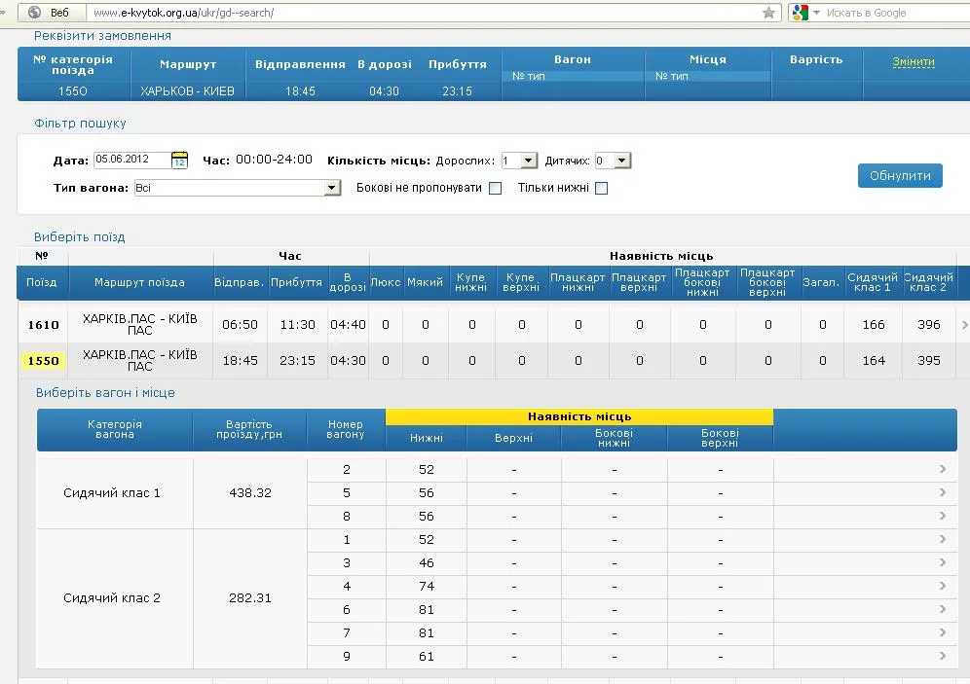Click the arrow for wagon 4 row
This screenshot has width=970, height=684.
943,587
